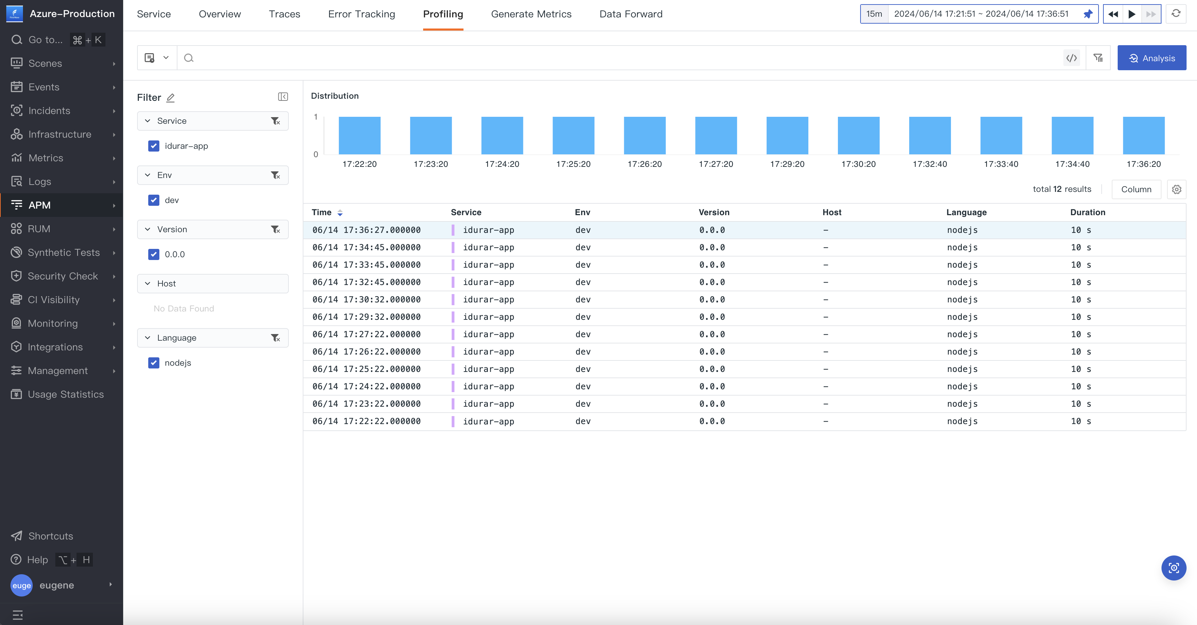Open Usage Statistics in the sidebar

pos(61,394)
